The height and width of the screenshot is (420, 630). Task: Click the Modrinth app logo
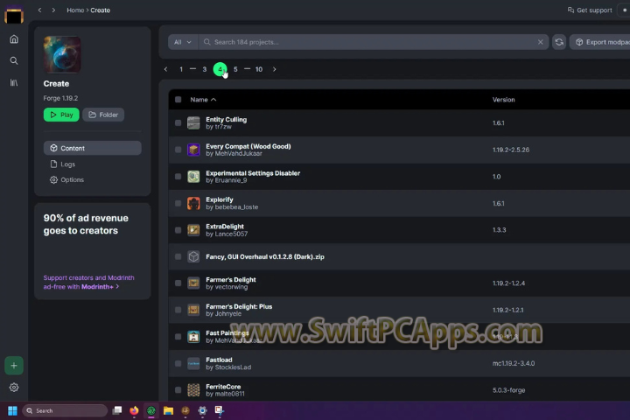pos(14,15)
